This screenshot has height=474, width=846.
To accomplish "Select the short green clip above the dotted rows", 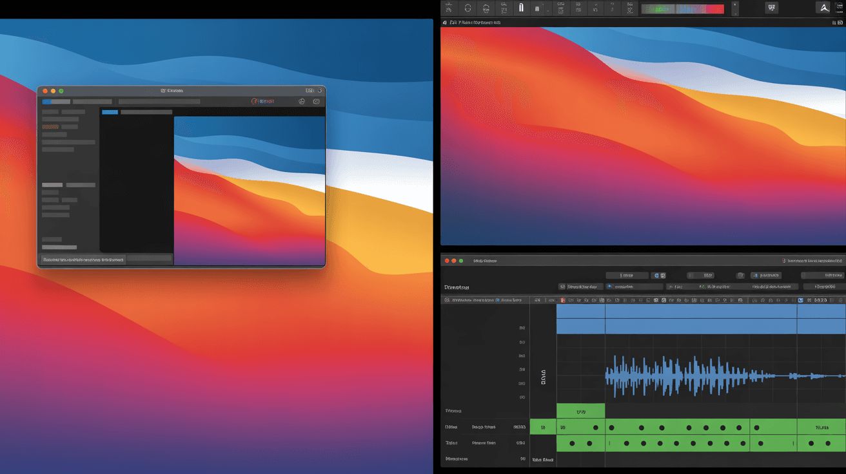I will tap(580, 411).
